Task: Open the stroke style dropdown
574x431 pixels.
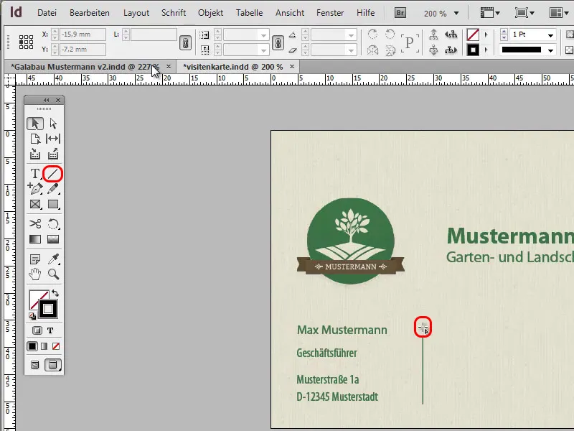Action: coord(550,50)
